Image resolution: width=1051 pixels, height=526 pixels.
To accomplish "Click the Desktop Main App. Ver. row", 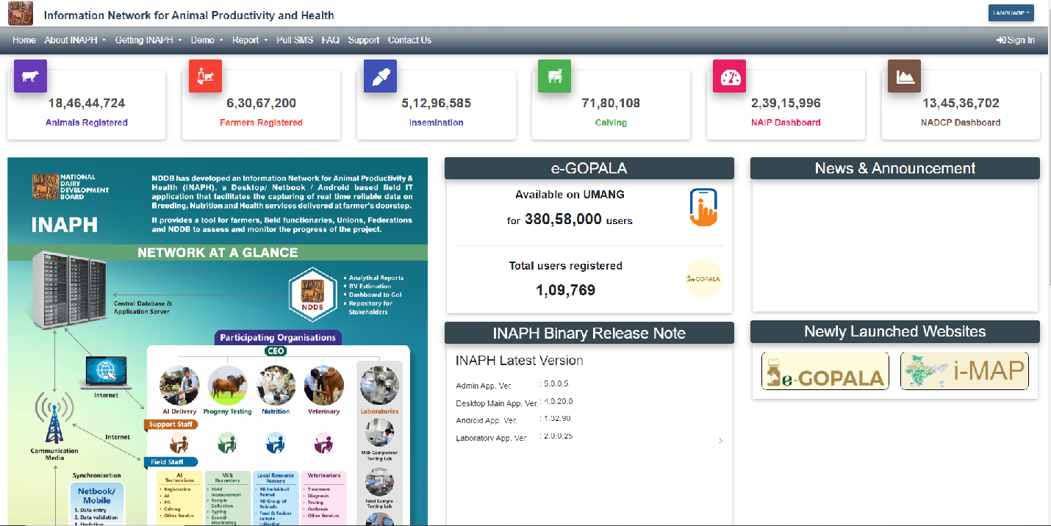I will pyautogui.click(x=514, y=403).
